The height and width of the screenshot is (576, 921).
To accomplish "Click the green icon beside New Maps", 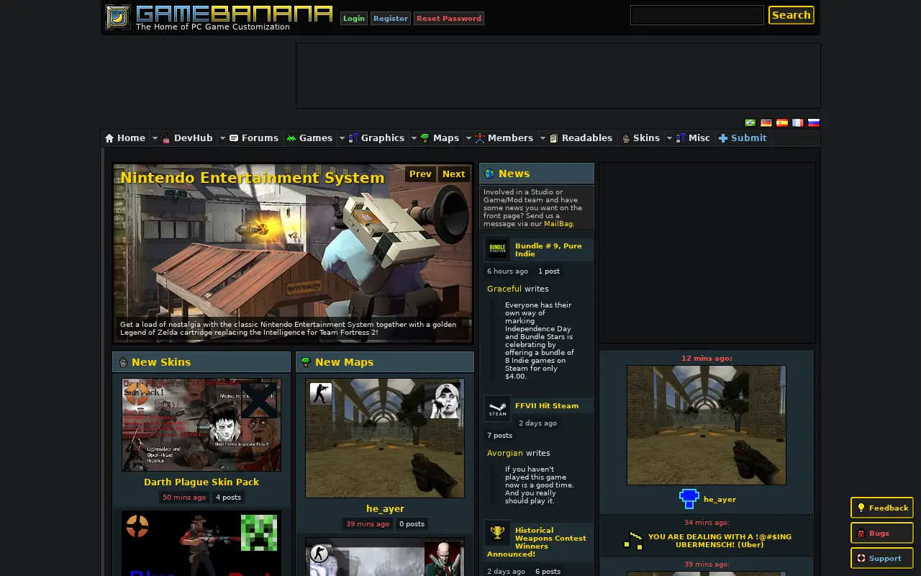I will tap(306, 362).
